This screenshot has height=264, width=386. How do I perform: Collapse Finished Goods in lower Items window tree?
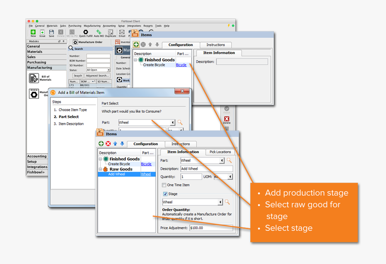[x=101, y=159]
